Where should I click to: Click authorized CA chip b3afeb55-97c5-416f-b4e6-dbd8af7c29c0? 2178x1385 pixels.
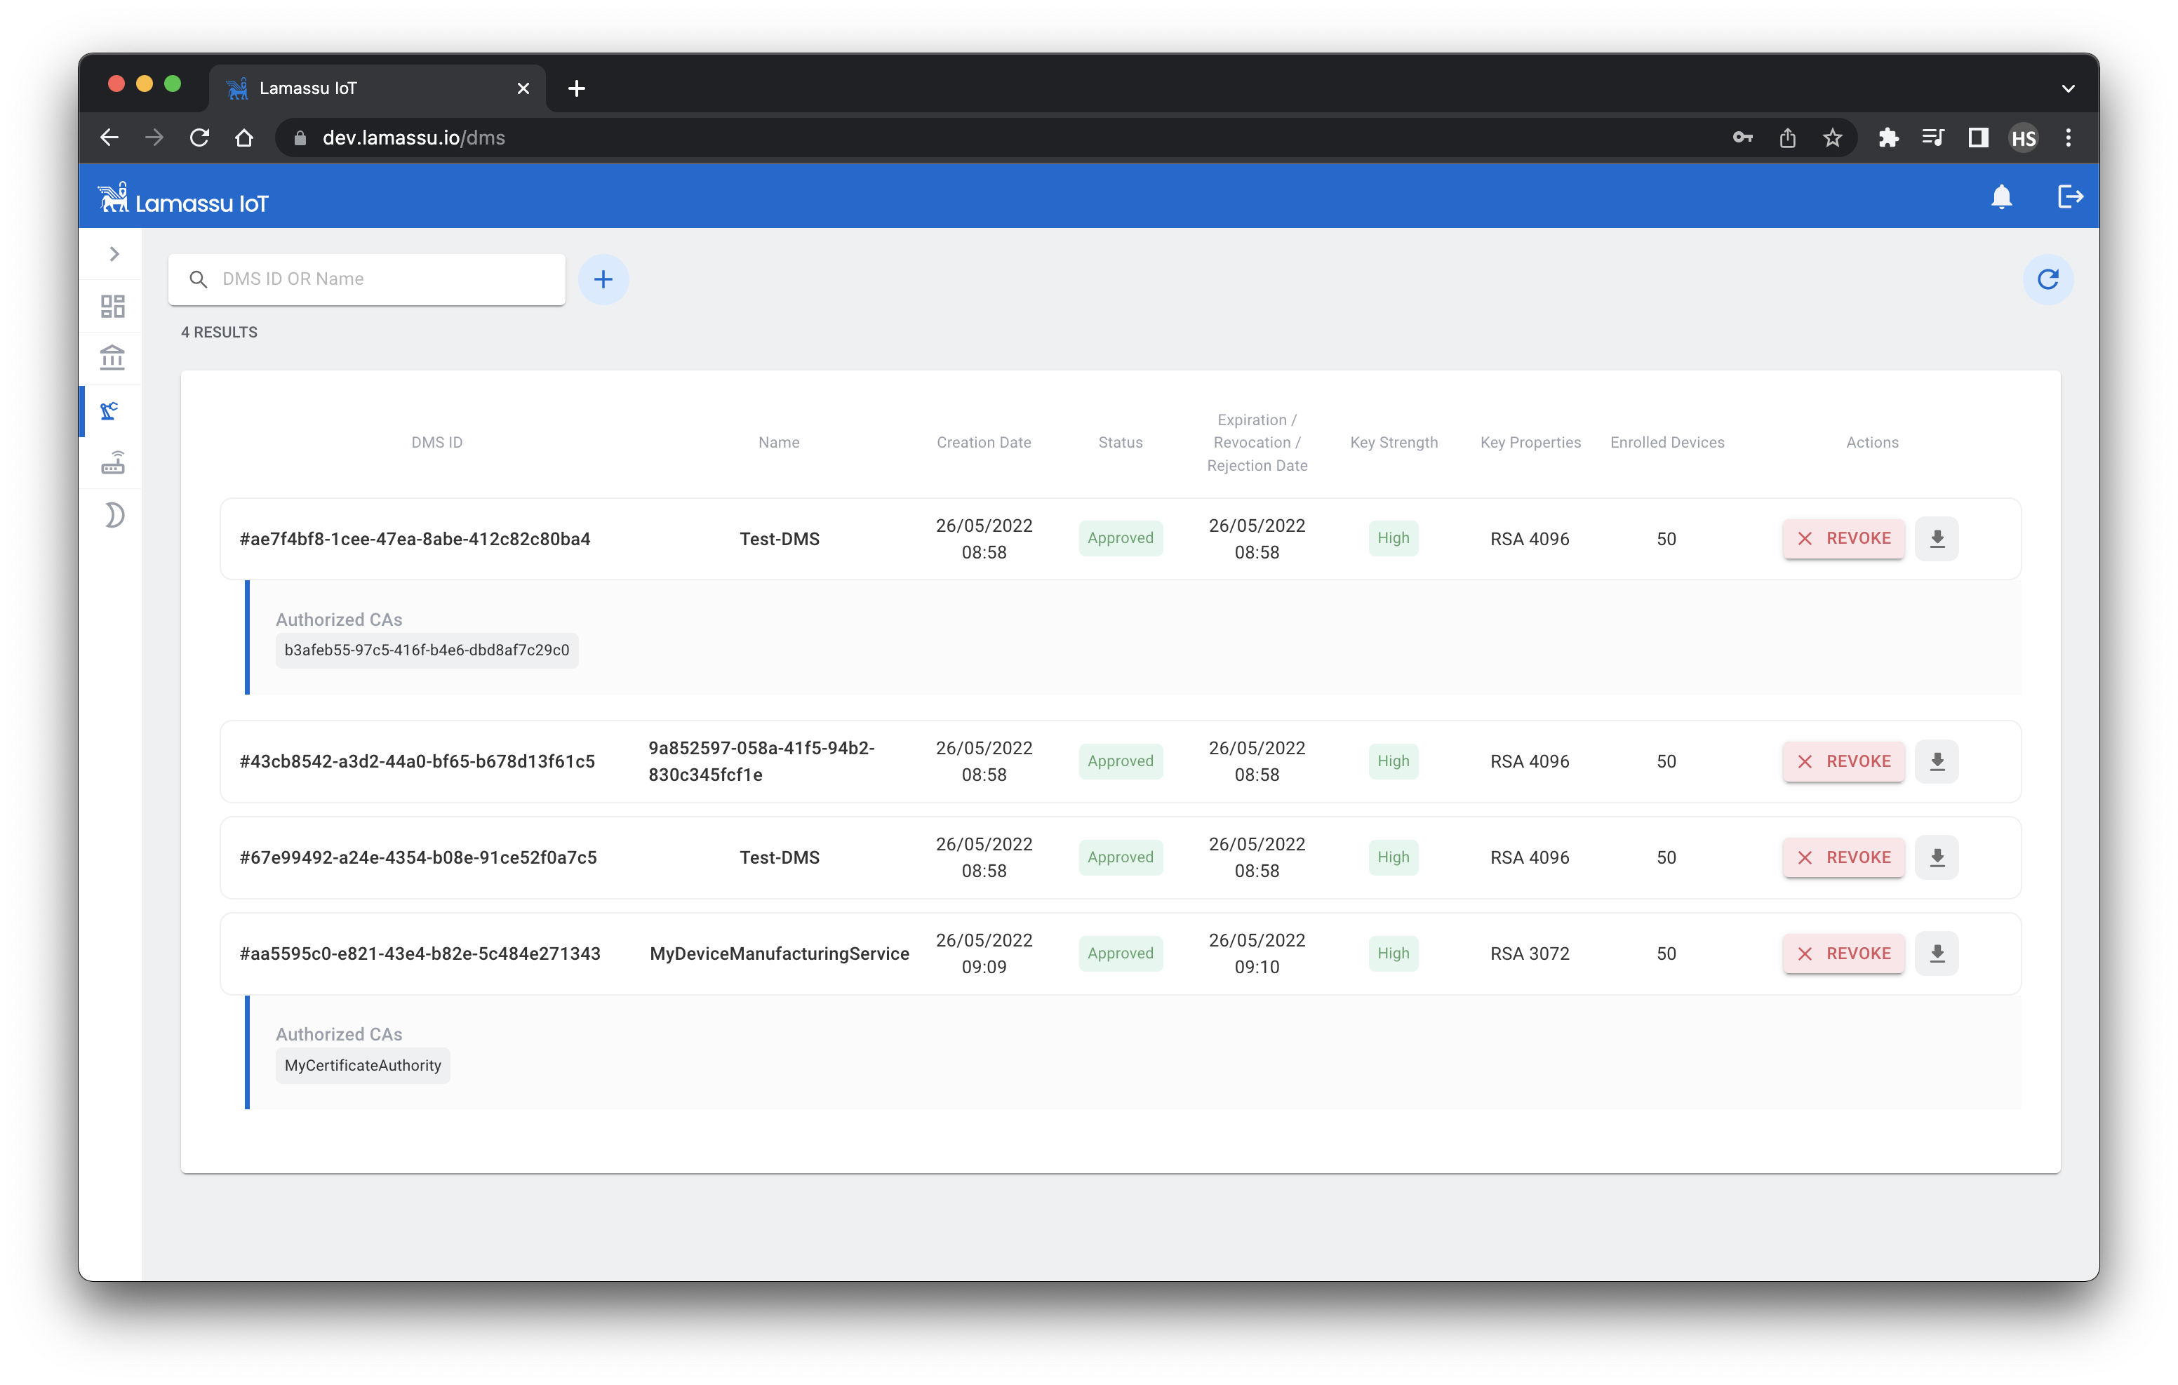pyautogui.click(x=427, y=650)
